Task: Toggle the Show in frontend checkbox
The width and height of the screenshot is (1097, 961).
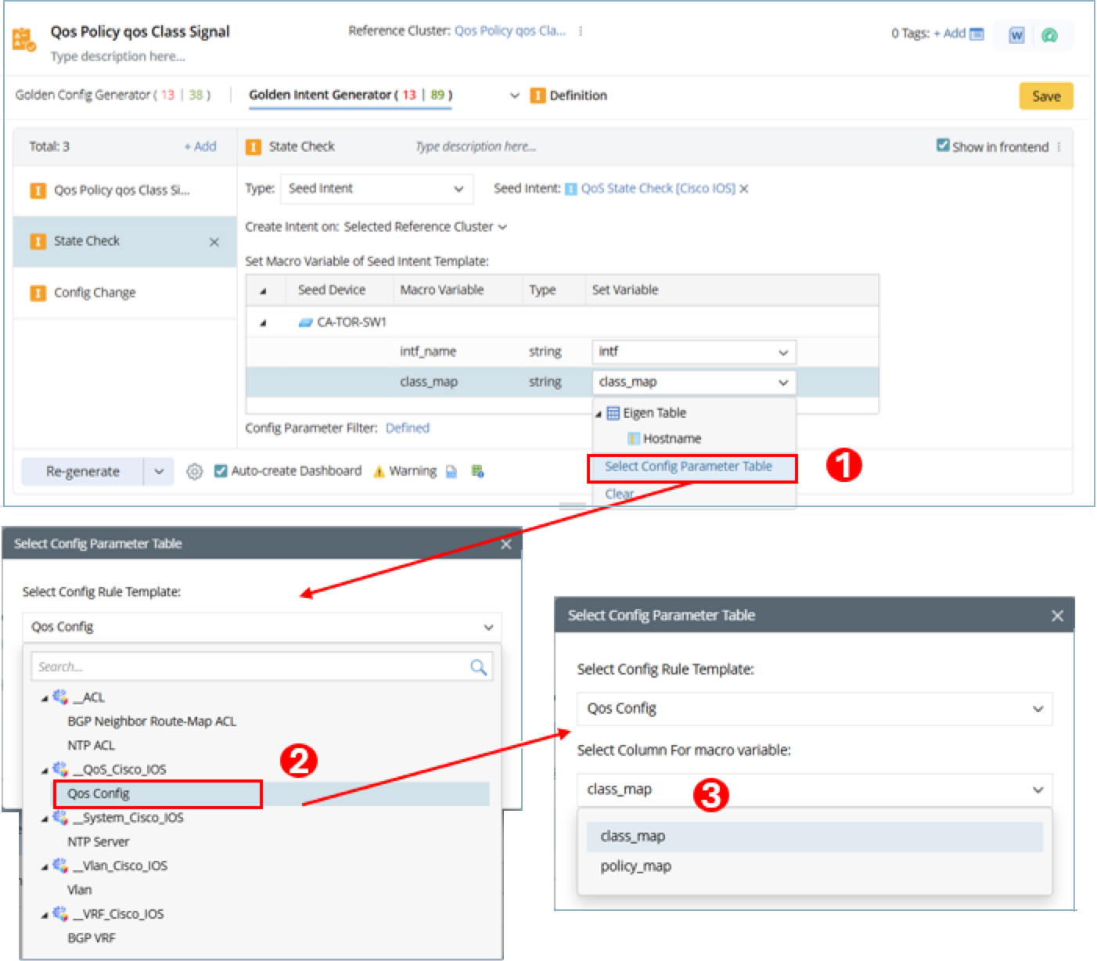Action: pyautogui.click(x=943, y=146)
